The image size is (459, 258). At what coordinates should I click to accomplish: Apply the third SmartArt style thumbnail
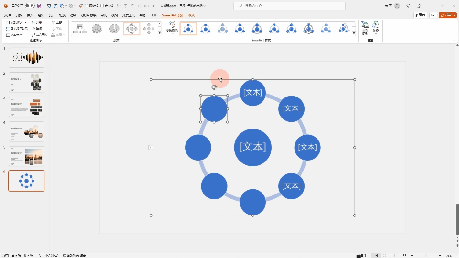pos(223,29)
